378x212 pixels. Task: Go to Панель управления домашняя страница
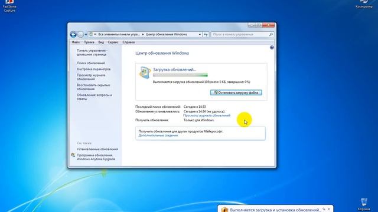click(x=92, y=52)
